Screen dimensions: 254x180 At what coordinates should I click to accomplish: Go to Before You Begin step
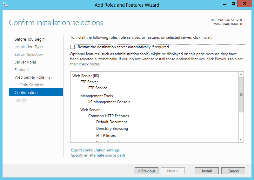pyautogui.click(x=30, y=39)
